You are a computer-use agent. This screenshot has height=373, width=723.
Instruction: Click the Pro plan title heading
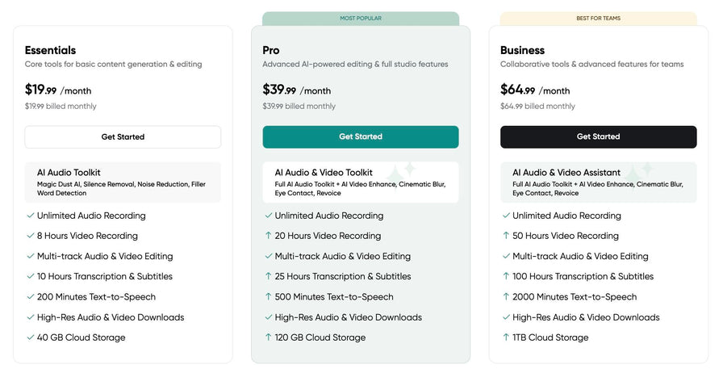tap(271, 50)
